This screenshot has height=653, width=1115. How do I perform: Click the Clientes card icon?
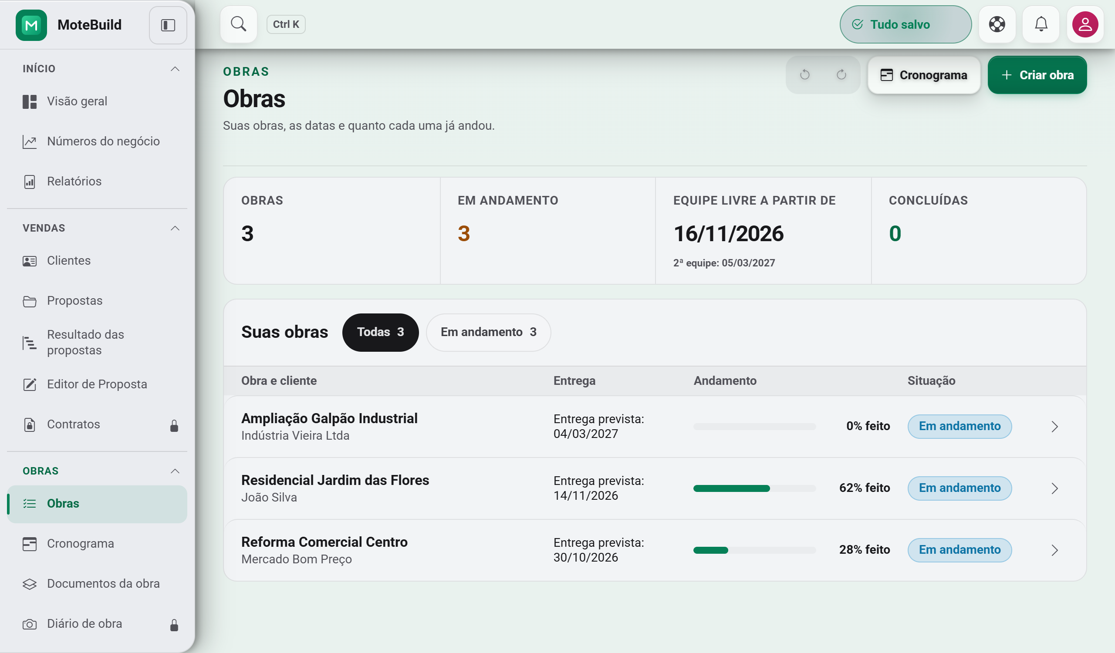30,261
